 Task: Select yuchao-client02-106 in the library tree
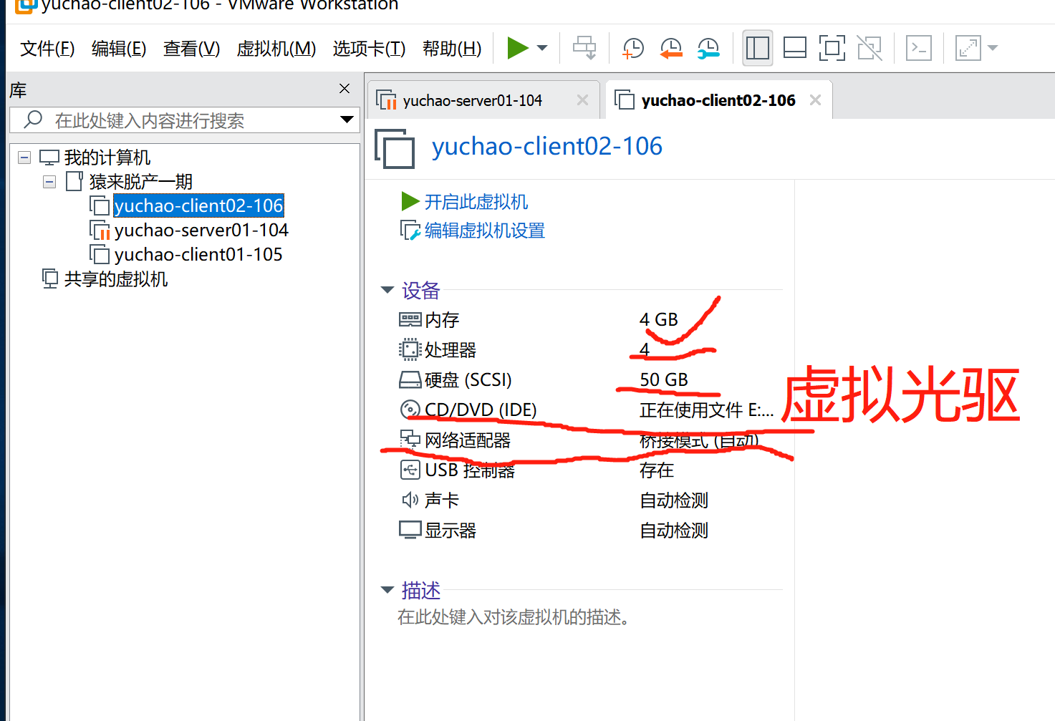(x=198, y=206)
